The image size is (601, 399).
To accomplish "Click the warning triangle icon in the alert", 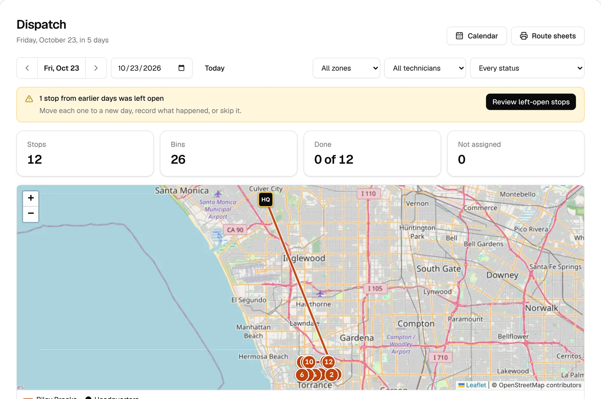I will 29,99.
